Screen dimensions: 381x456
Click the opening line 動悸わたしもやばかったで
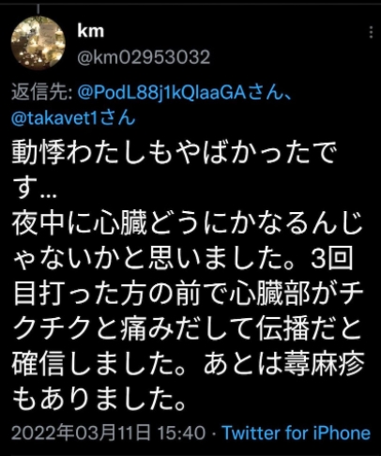175,153
